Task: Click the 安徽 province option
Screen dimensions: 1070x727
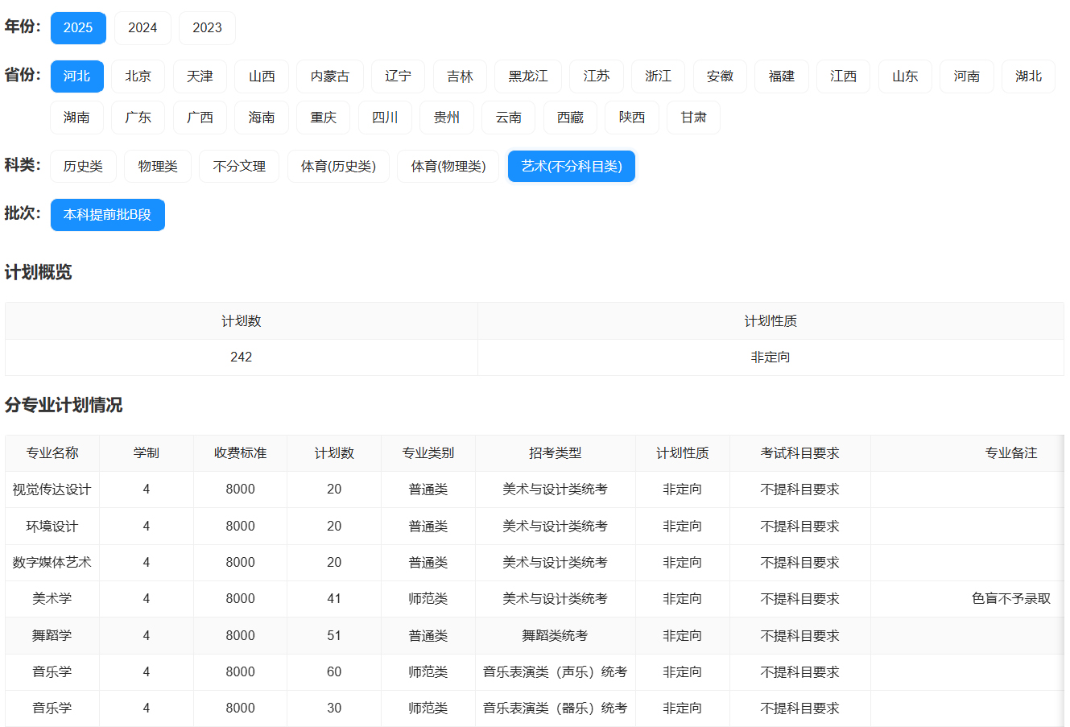Action: [x=720, y=76]
